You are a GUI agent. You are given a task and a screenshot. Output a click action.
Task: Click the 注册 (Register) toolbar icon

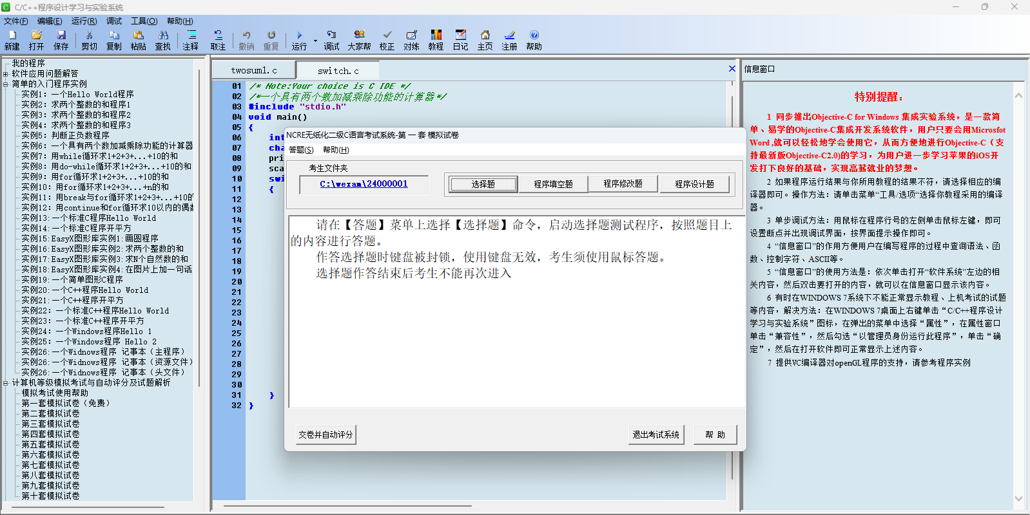tap(510, 40)
